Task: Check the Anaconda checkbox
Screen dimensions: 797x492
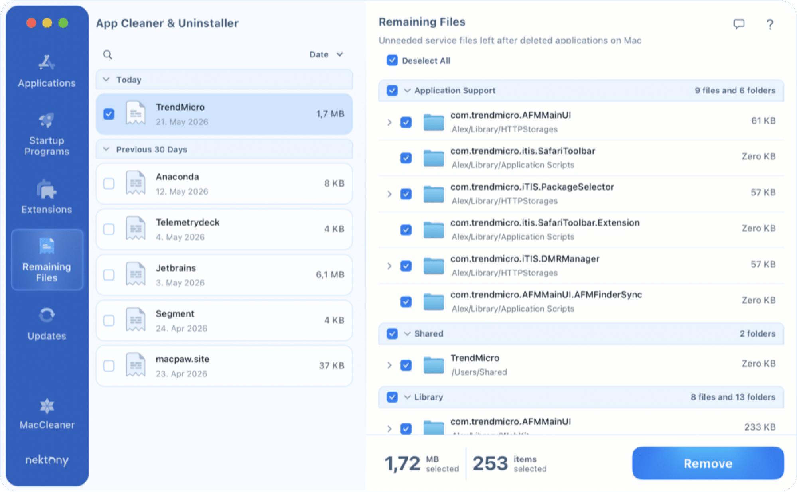Action: [109, 183]
